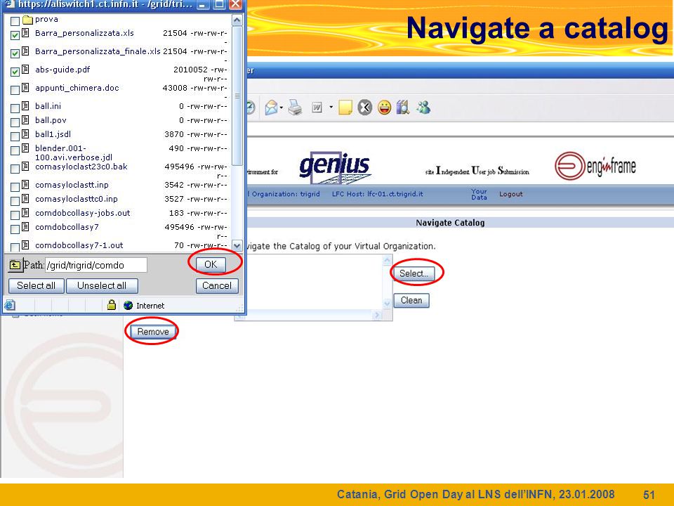Click the file list scrollbar thumb
Image resolution: width=674 pixels, height=506 pixels.
(x=237, y=96)
